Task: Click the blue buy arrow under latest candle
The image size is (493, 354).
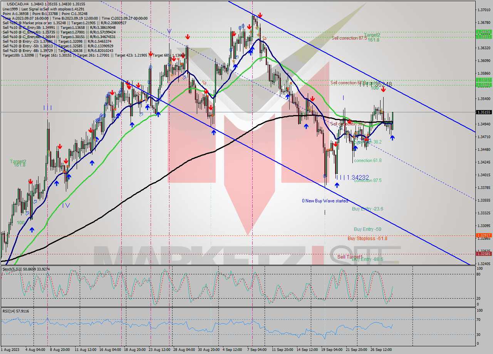Action: [x=392, y=138]
